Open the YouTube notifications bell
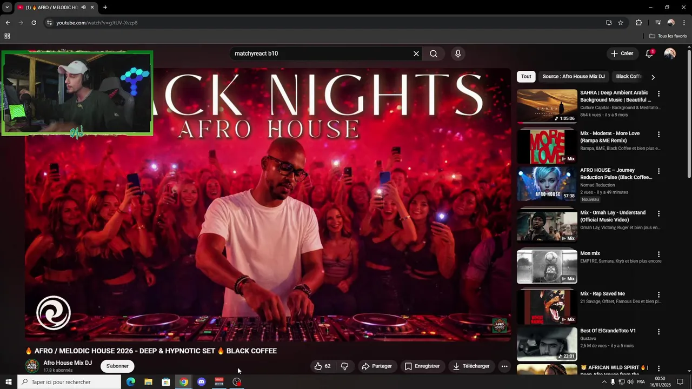692x389 pixels. [649, 53]
